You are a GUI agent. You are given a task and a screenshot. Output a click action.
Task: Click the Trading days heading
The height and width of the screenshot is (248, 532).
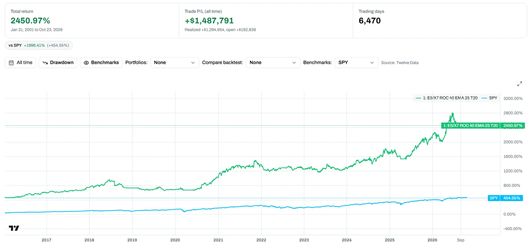pyautogui.click(x=371, y=11)
